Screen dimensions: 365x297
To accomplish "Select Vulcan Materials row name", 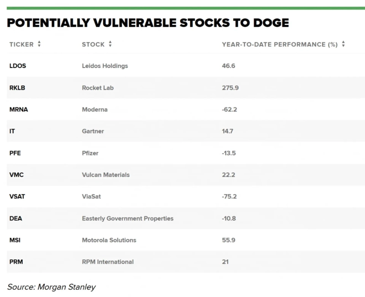I will pos(105,175).
